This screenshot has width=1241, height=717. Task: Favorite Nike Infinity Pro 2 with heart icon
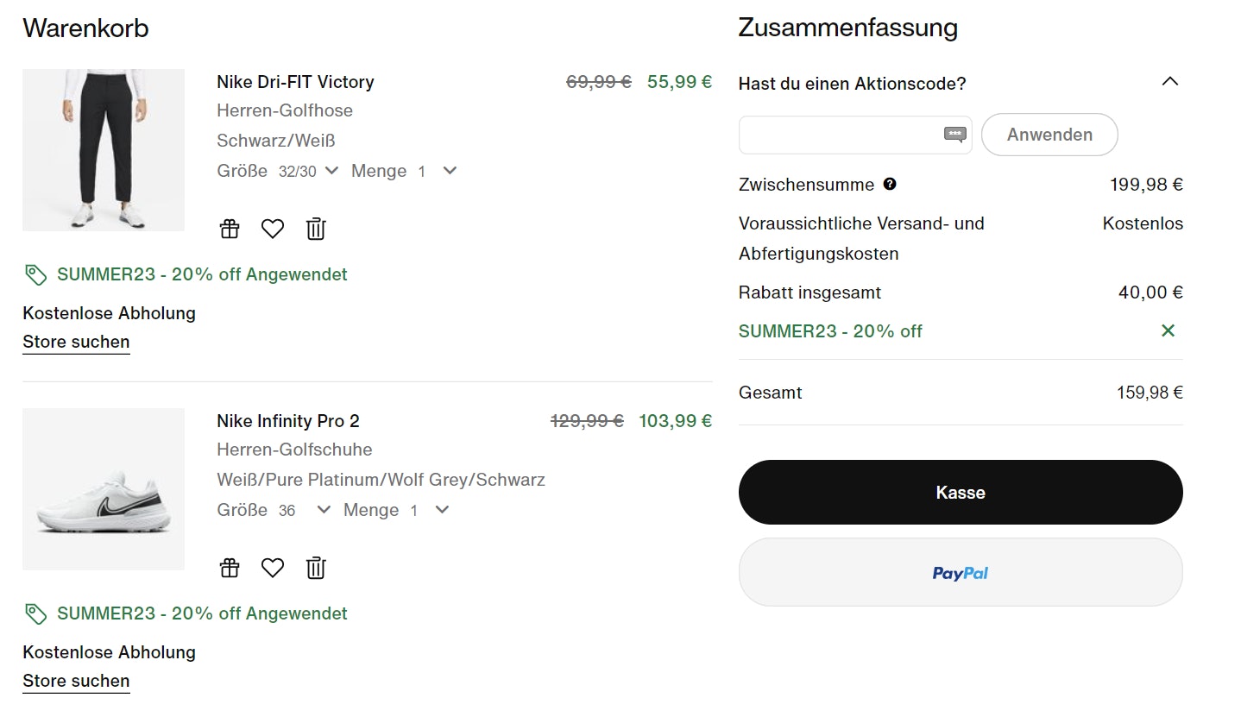pos(272,568)
